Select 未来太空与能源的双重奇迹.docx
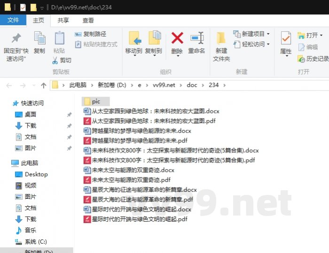The image size is (329, 253). (x=129, y=170)
